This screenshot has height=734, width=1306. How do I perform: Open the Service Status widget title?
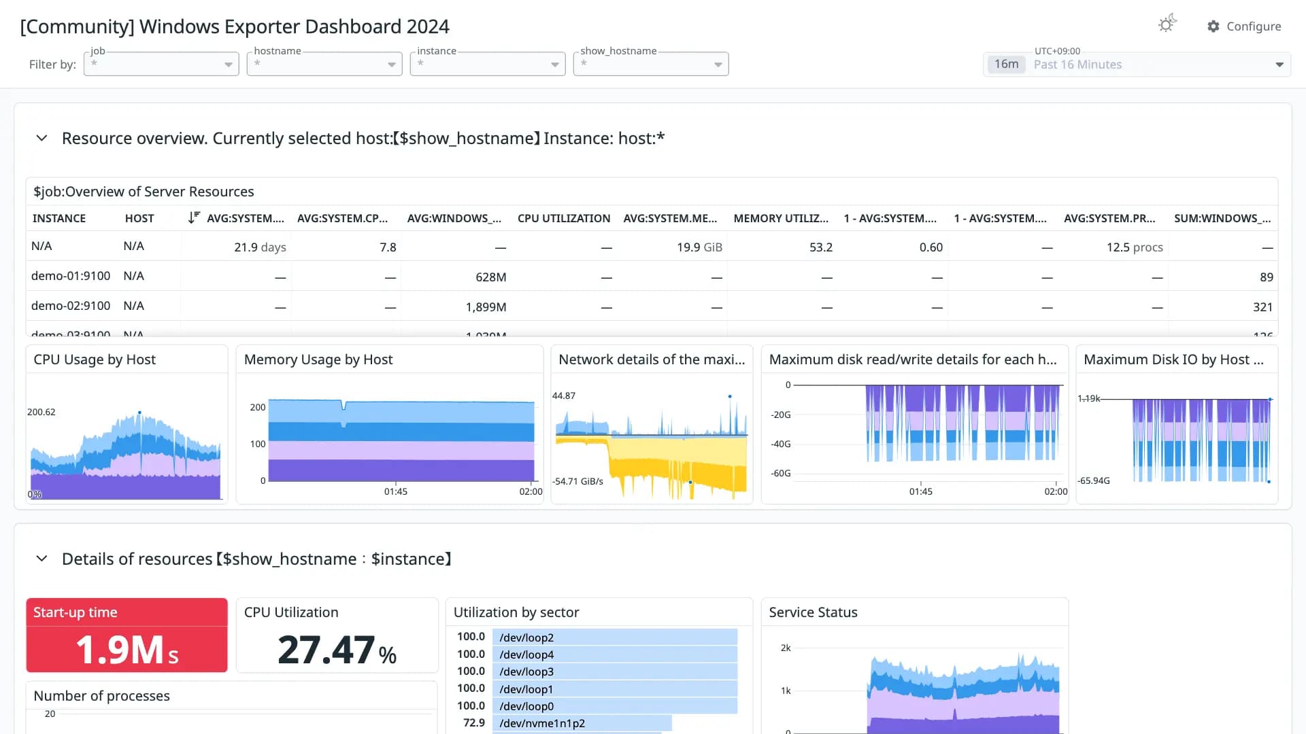tap(813, 612)
